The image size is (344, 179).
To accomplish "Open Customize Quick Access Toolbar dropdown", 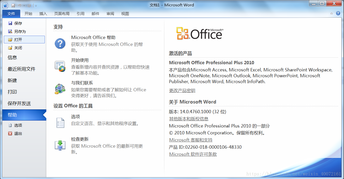I will [36, 5].
